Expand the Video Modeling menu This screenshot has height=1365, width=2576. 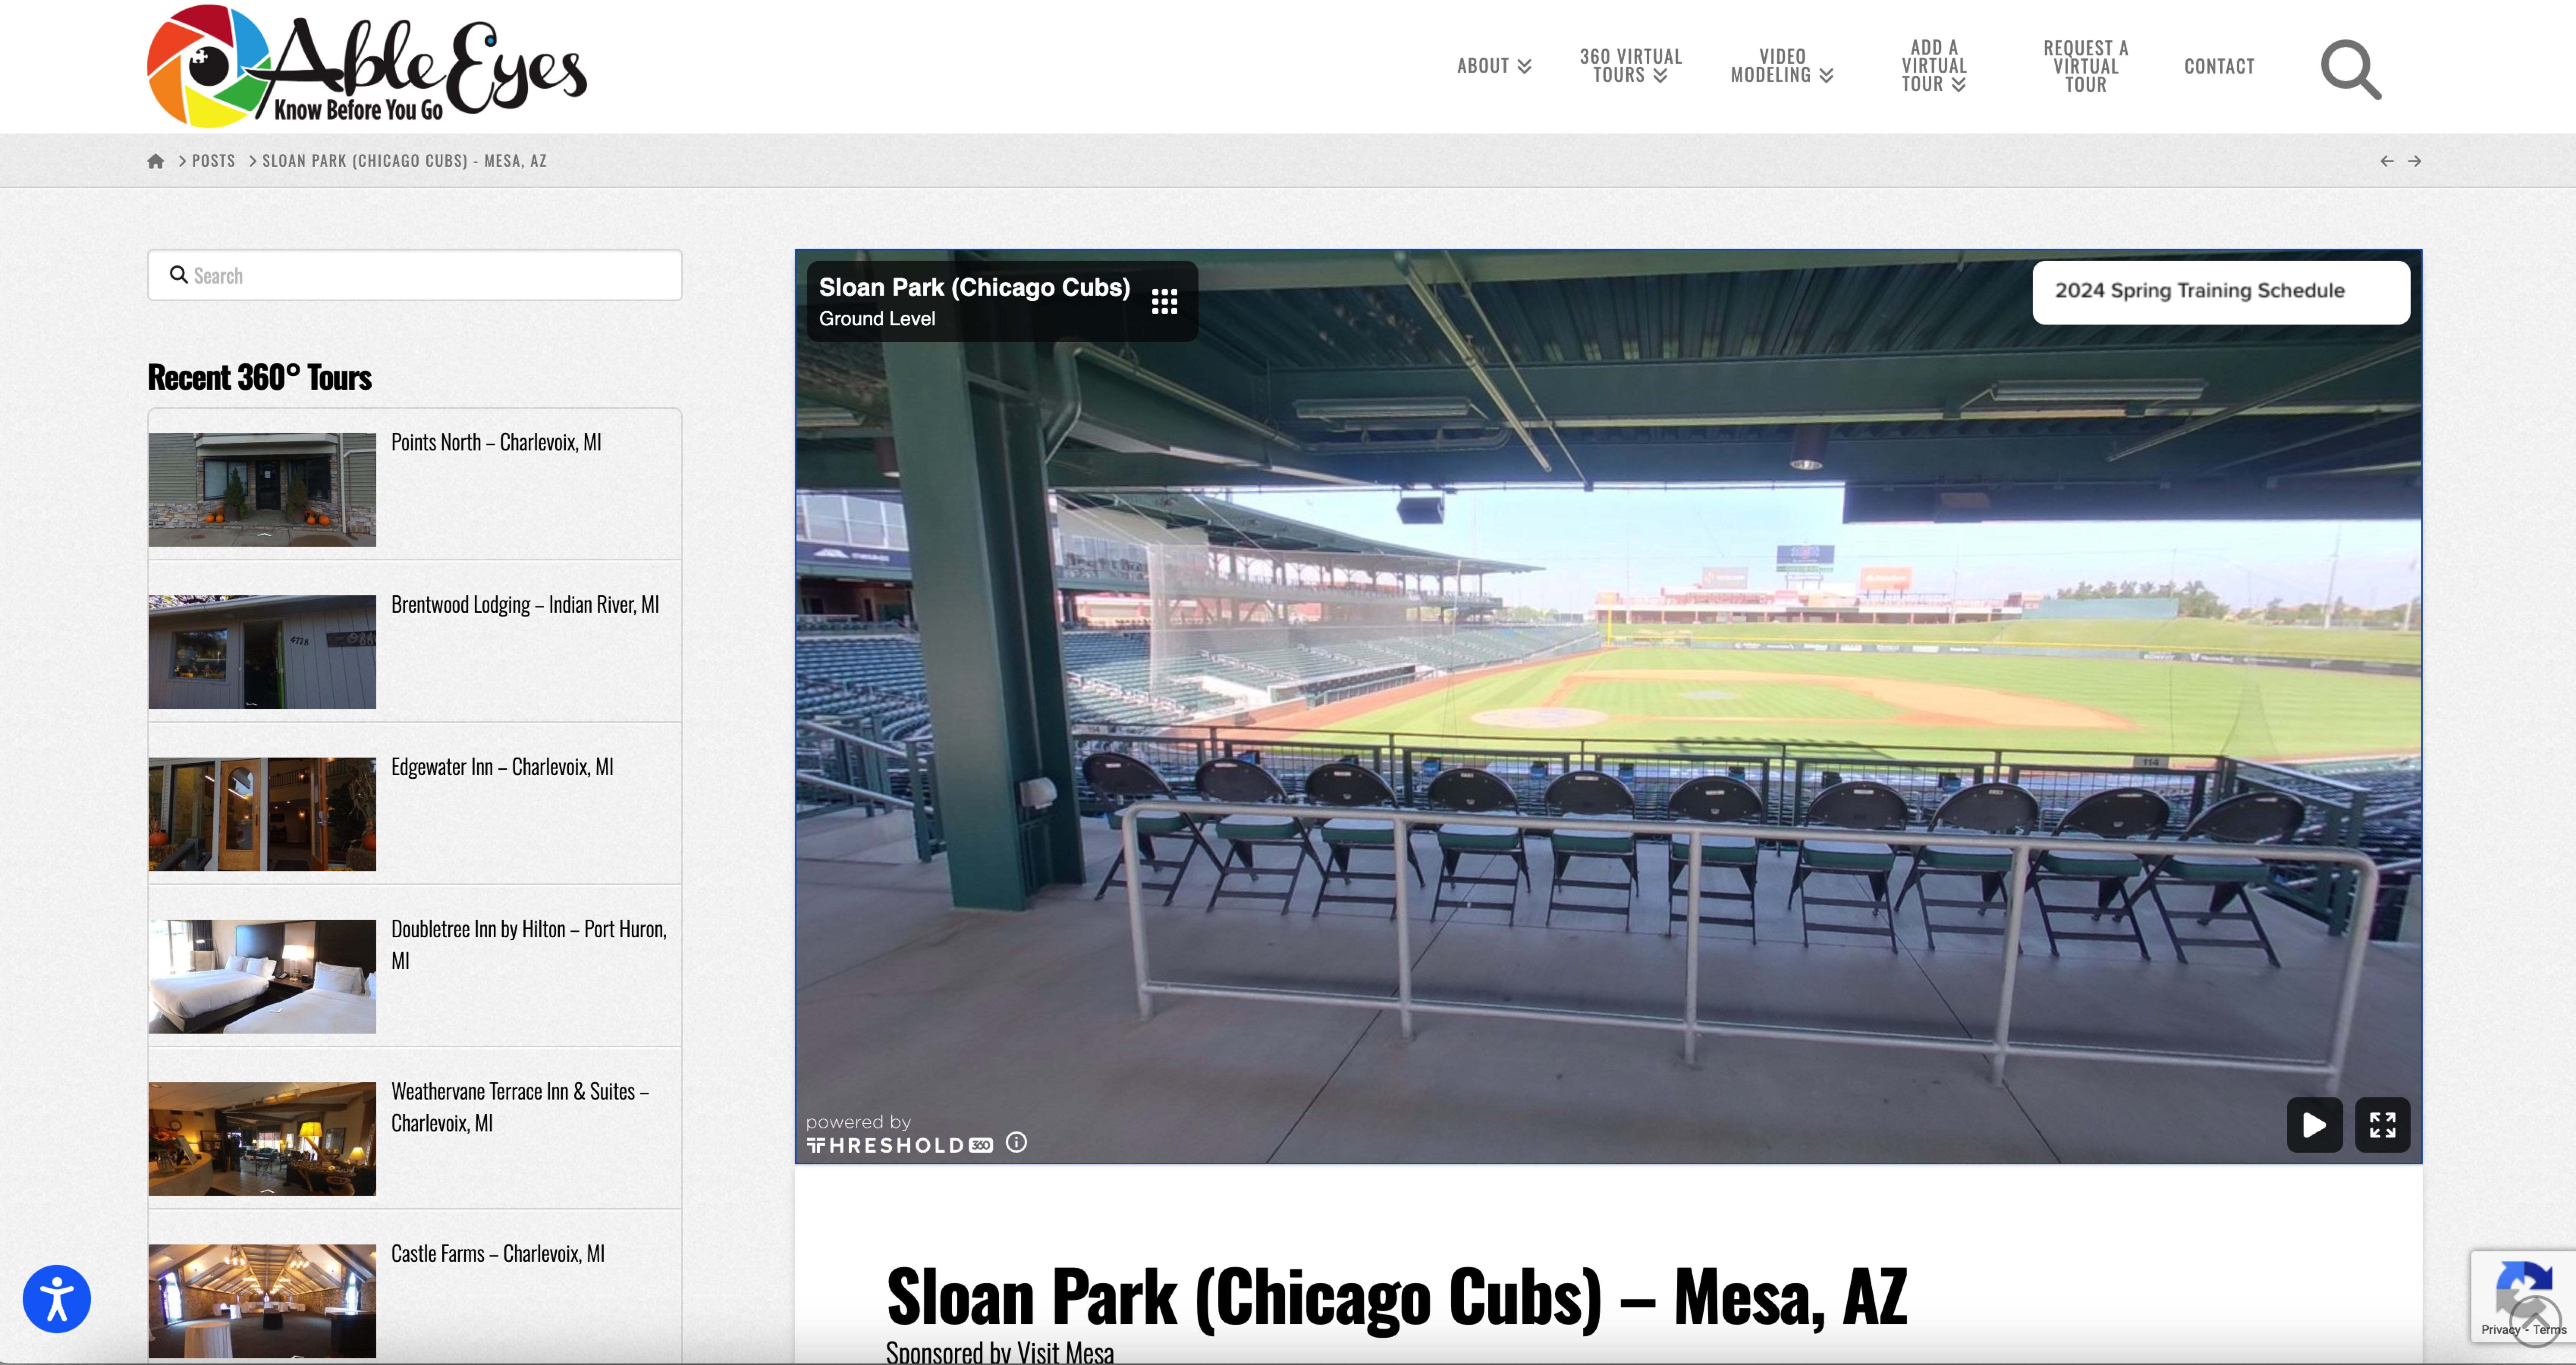pos(1782,66)
